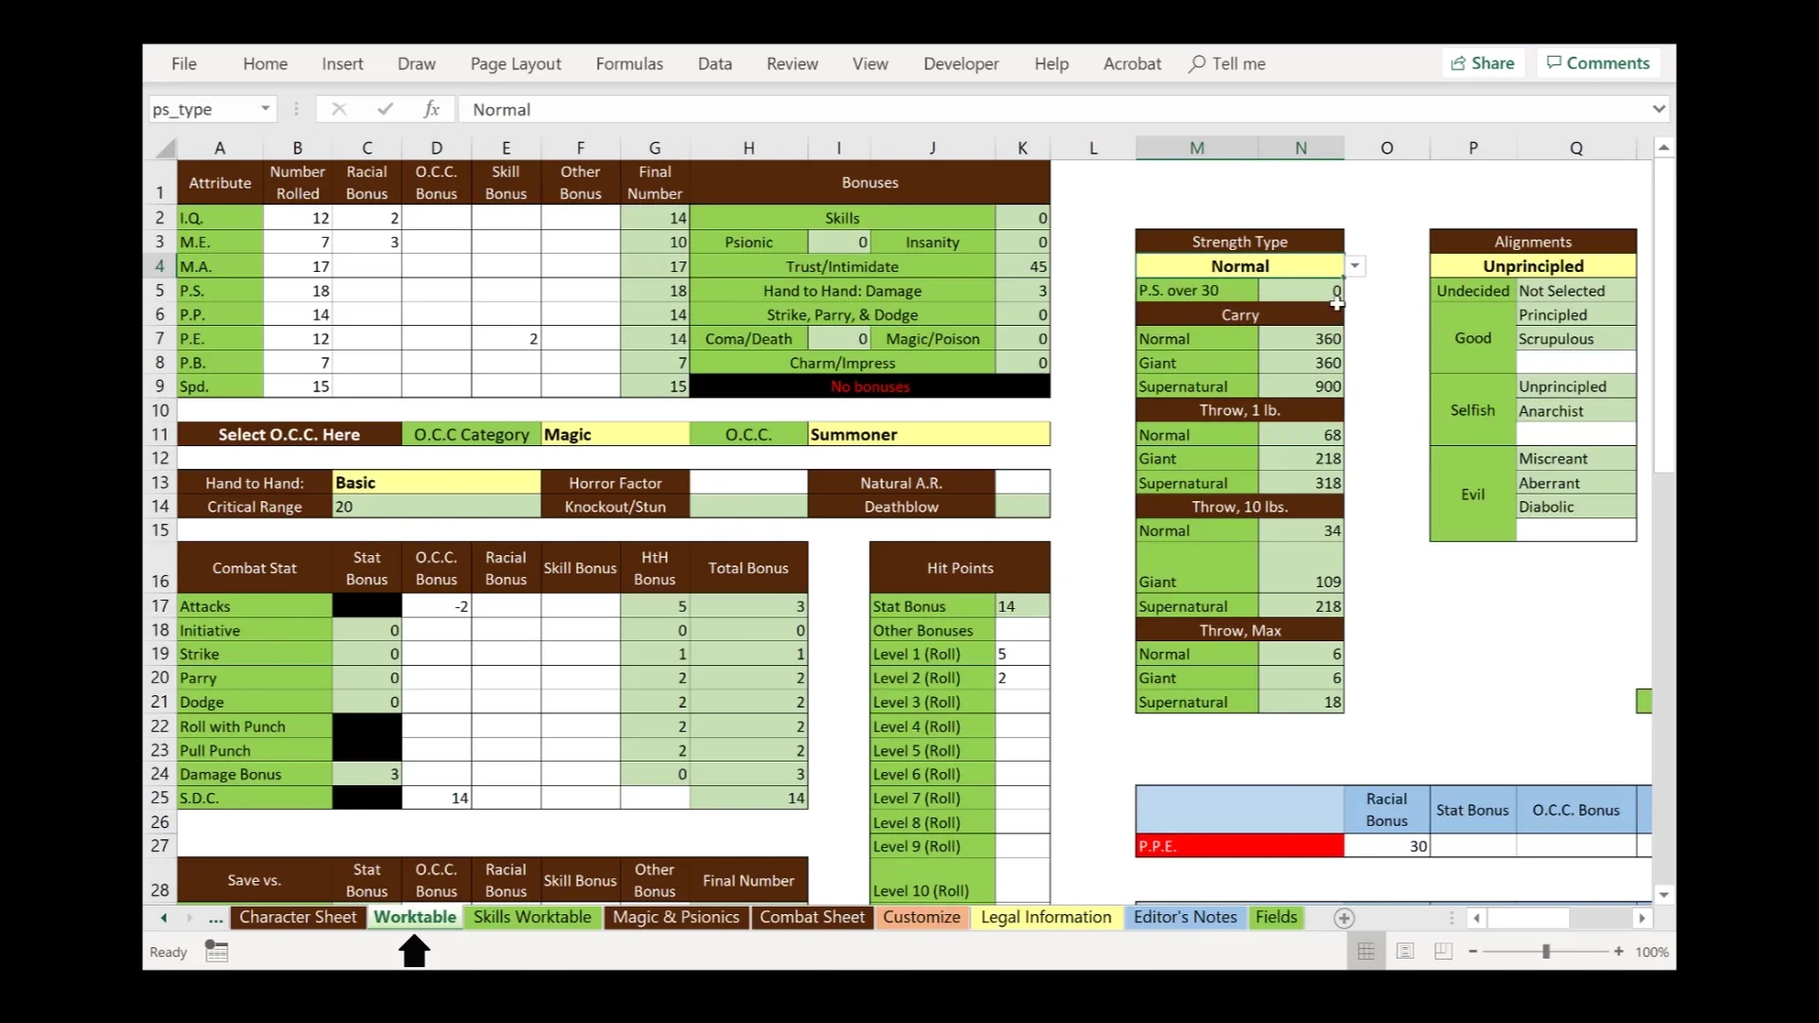Click the zoom level slider
Screen dimensions: 1819x1023
tap(1546, 951)
